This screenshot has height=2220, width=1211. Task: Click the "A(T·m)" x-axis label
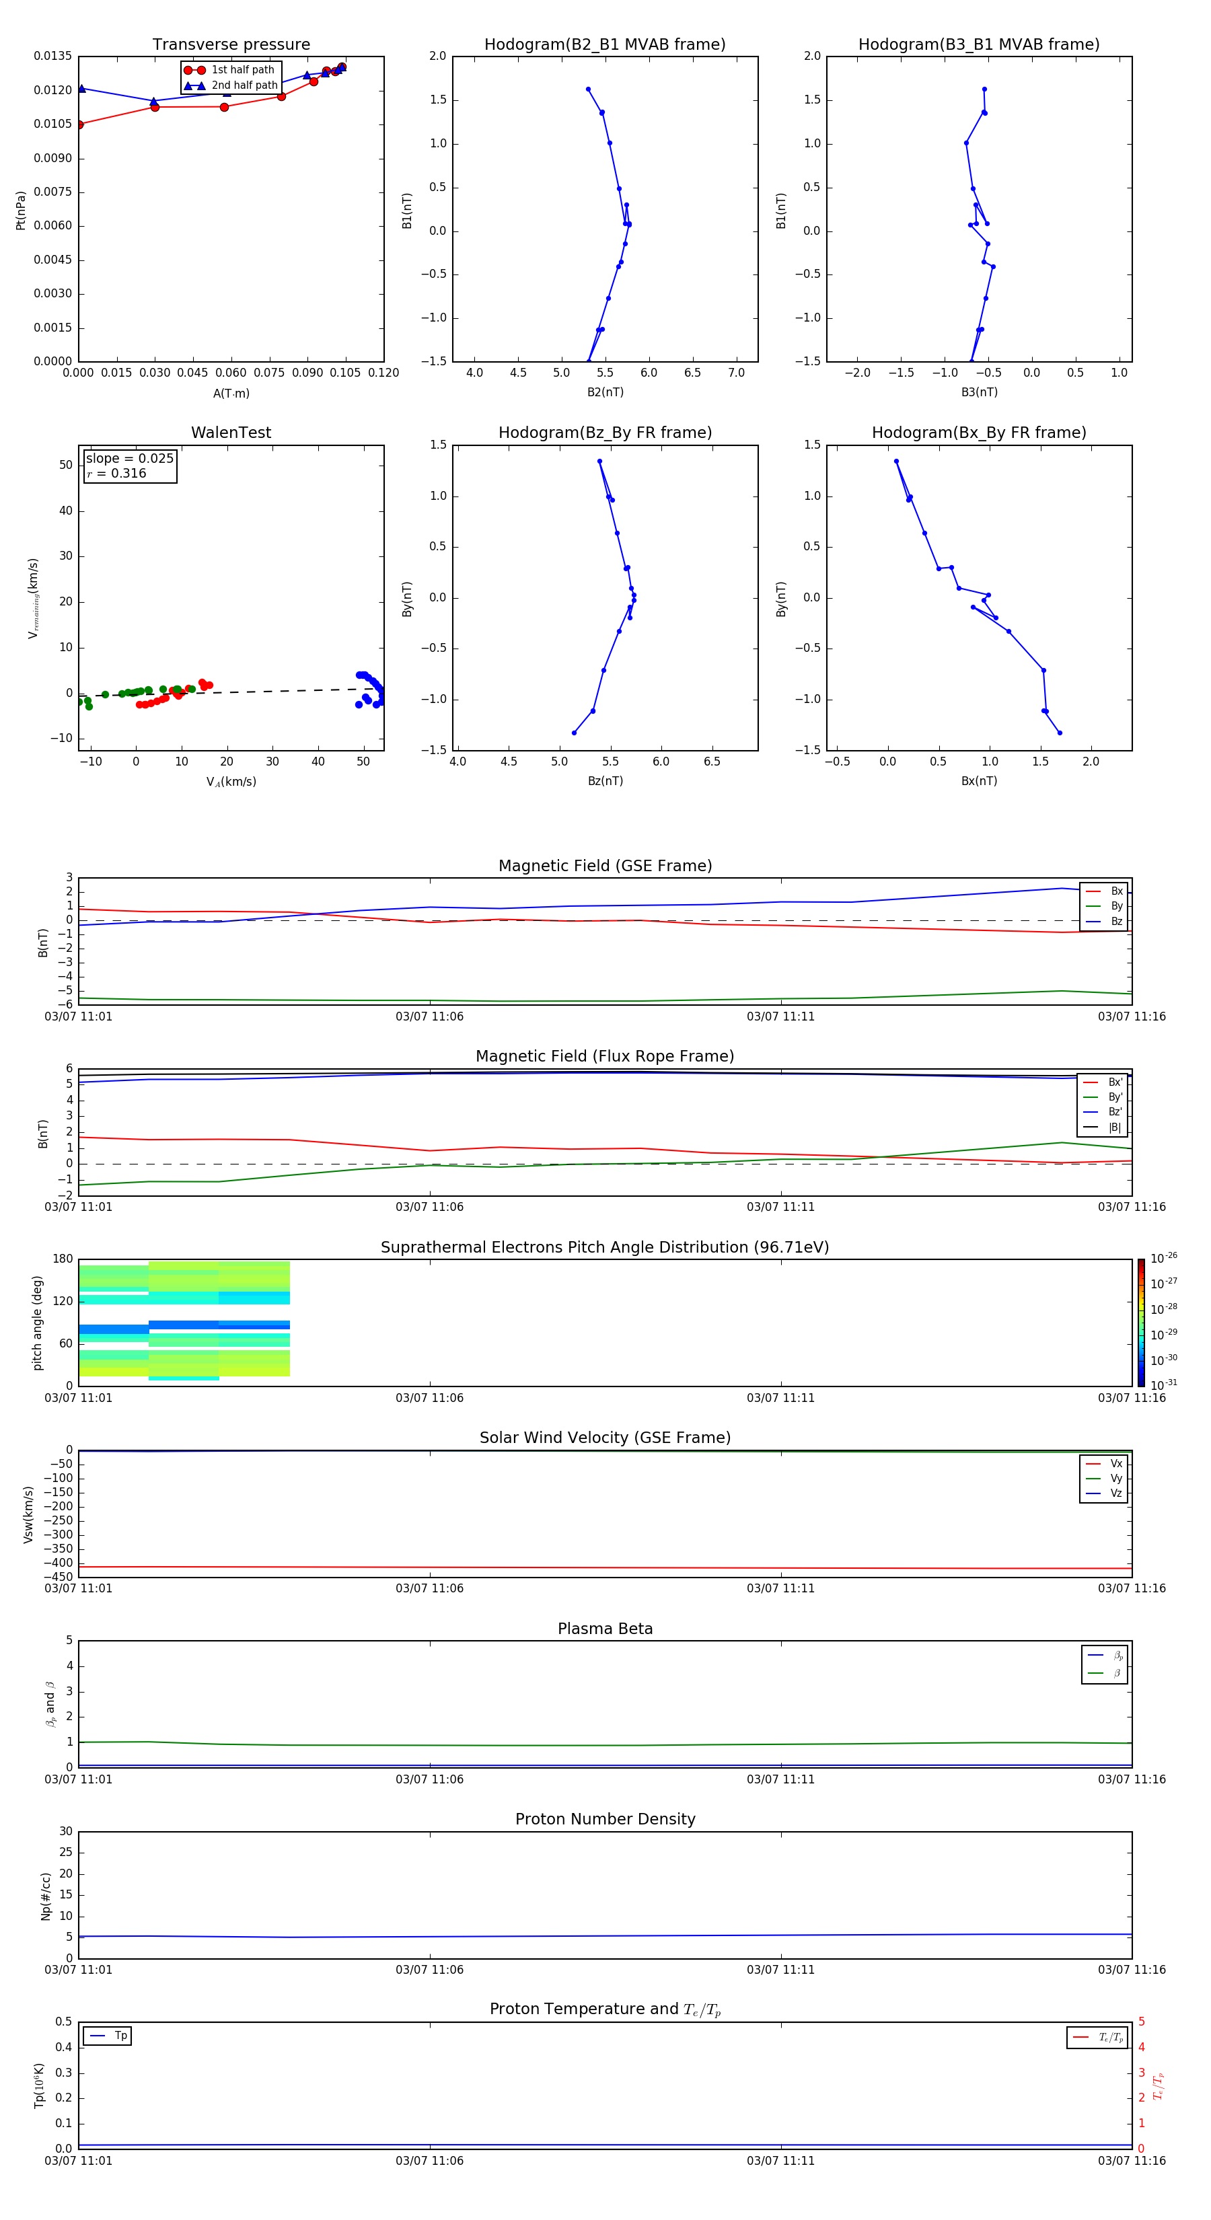231,394
